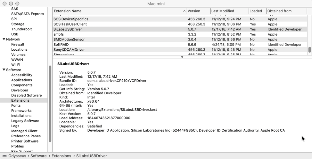312x159 pixels.
Task: Open Printer Software in the sidebar
Action: coord(25,141)
